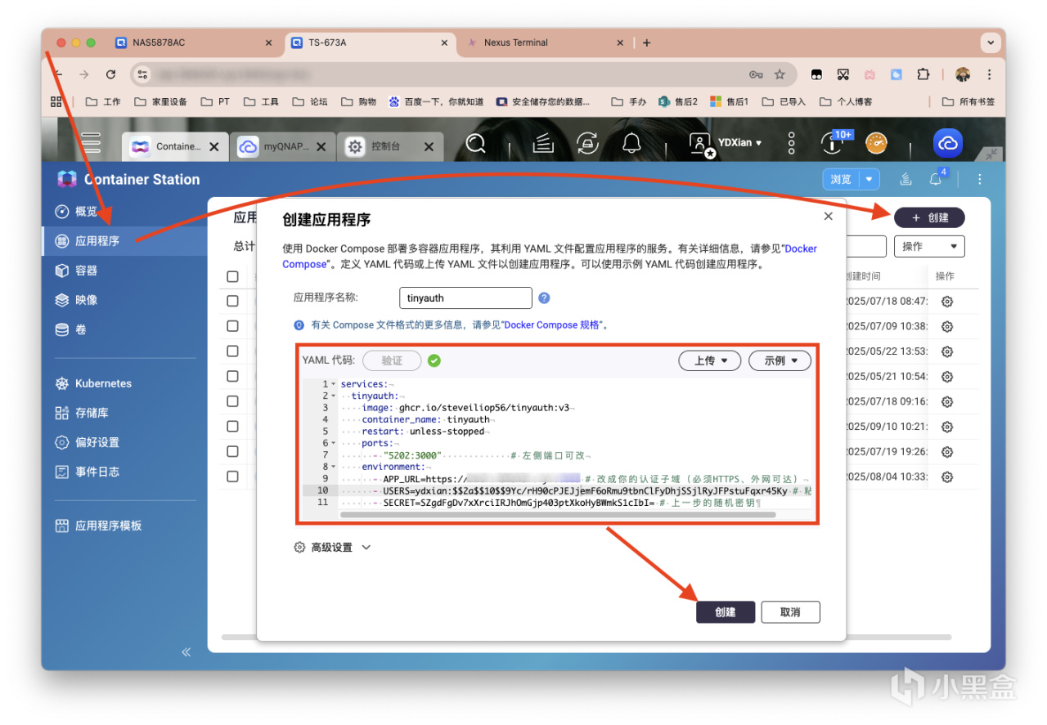Open the 上传 dropdown in the YAML toolbar
Image resolution: width=1047 pixels, height=725 pixels.
coord(709,360)
